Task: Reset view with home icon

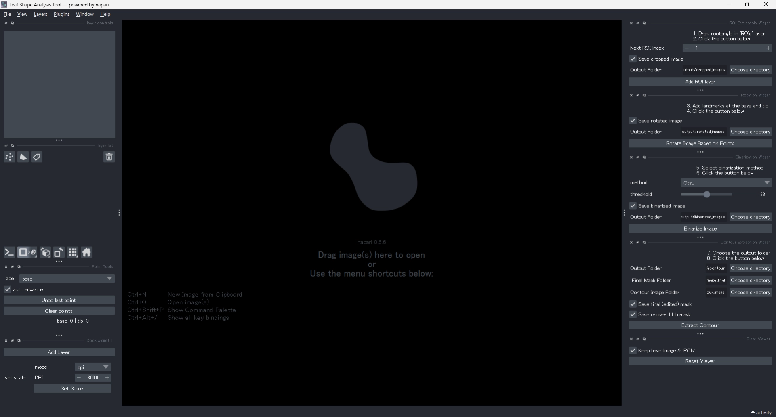Action: tap(86, 253)
